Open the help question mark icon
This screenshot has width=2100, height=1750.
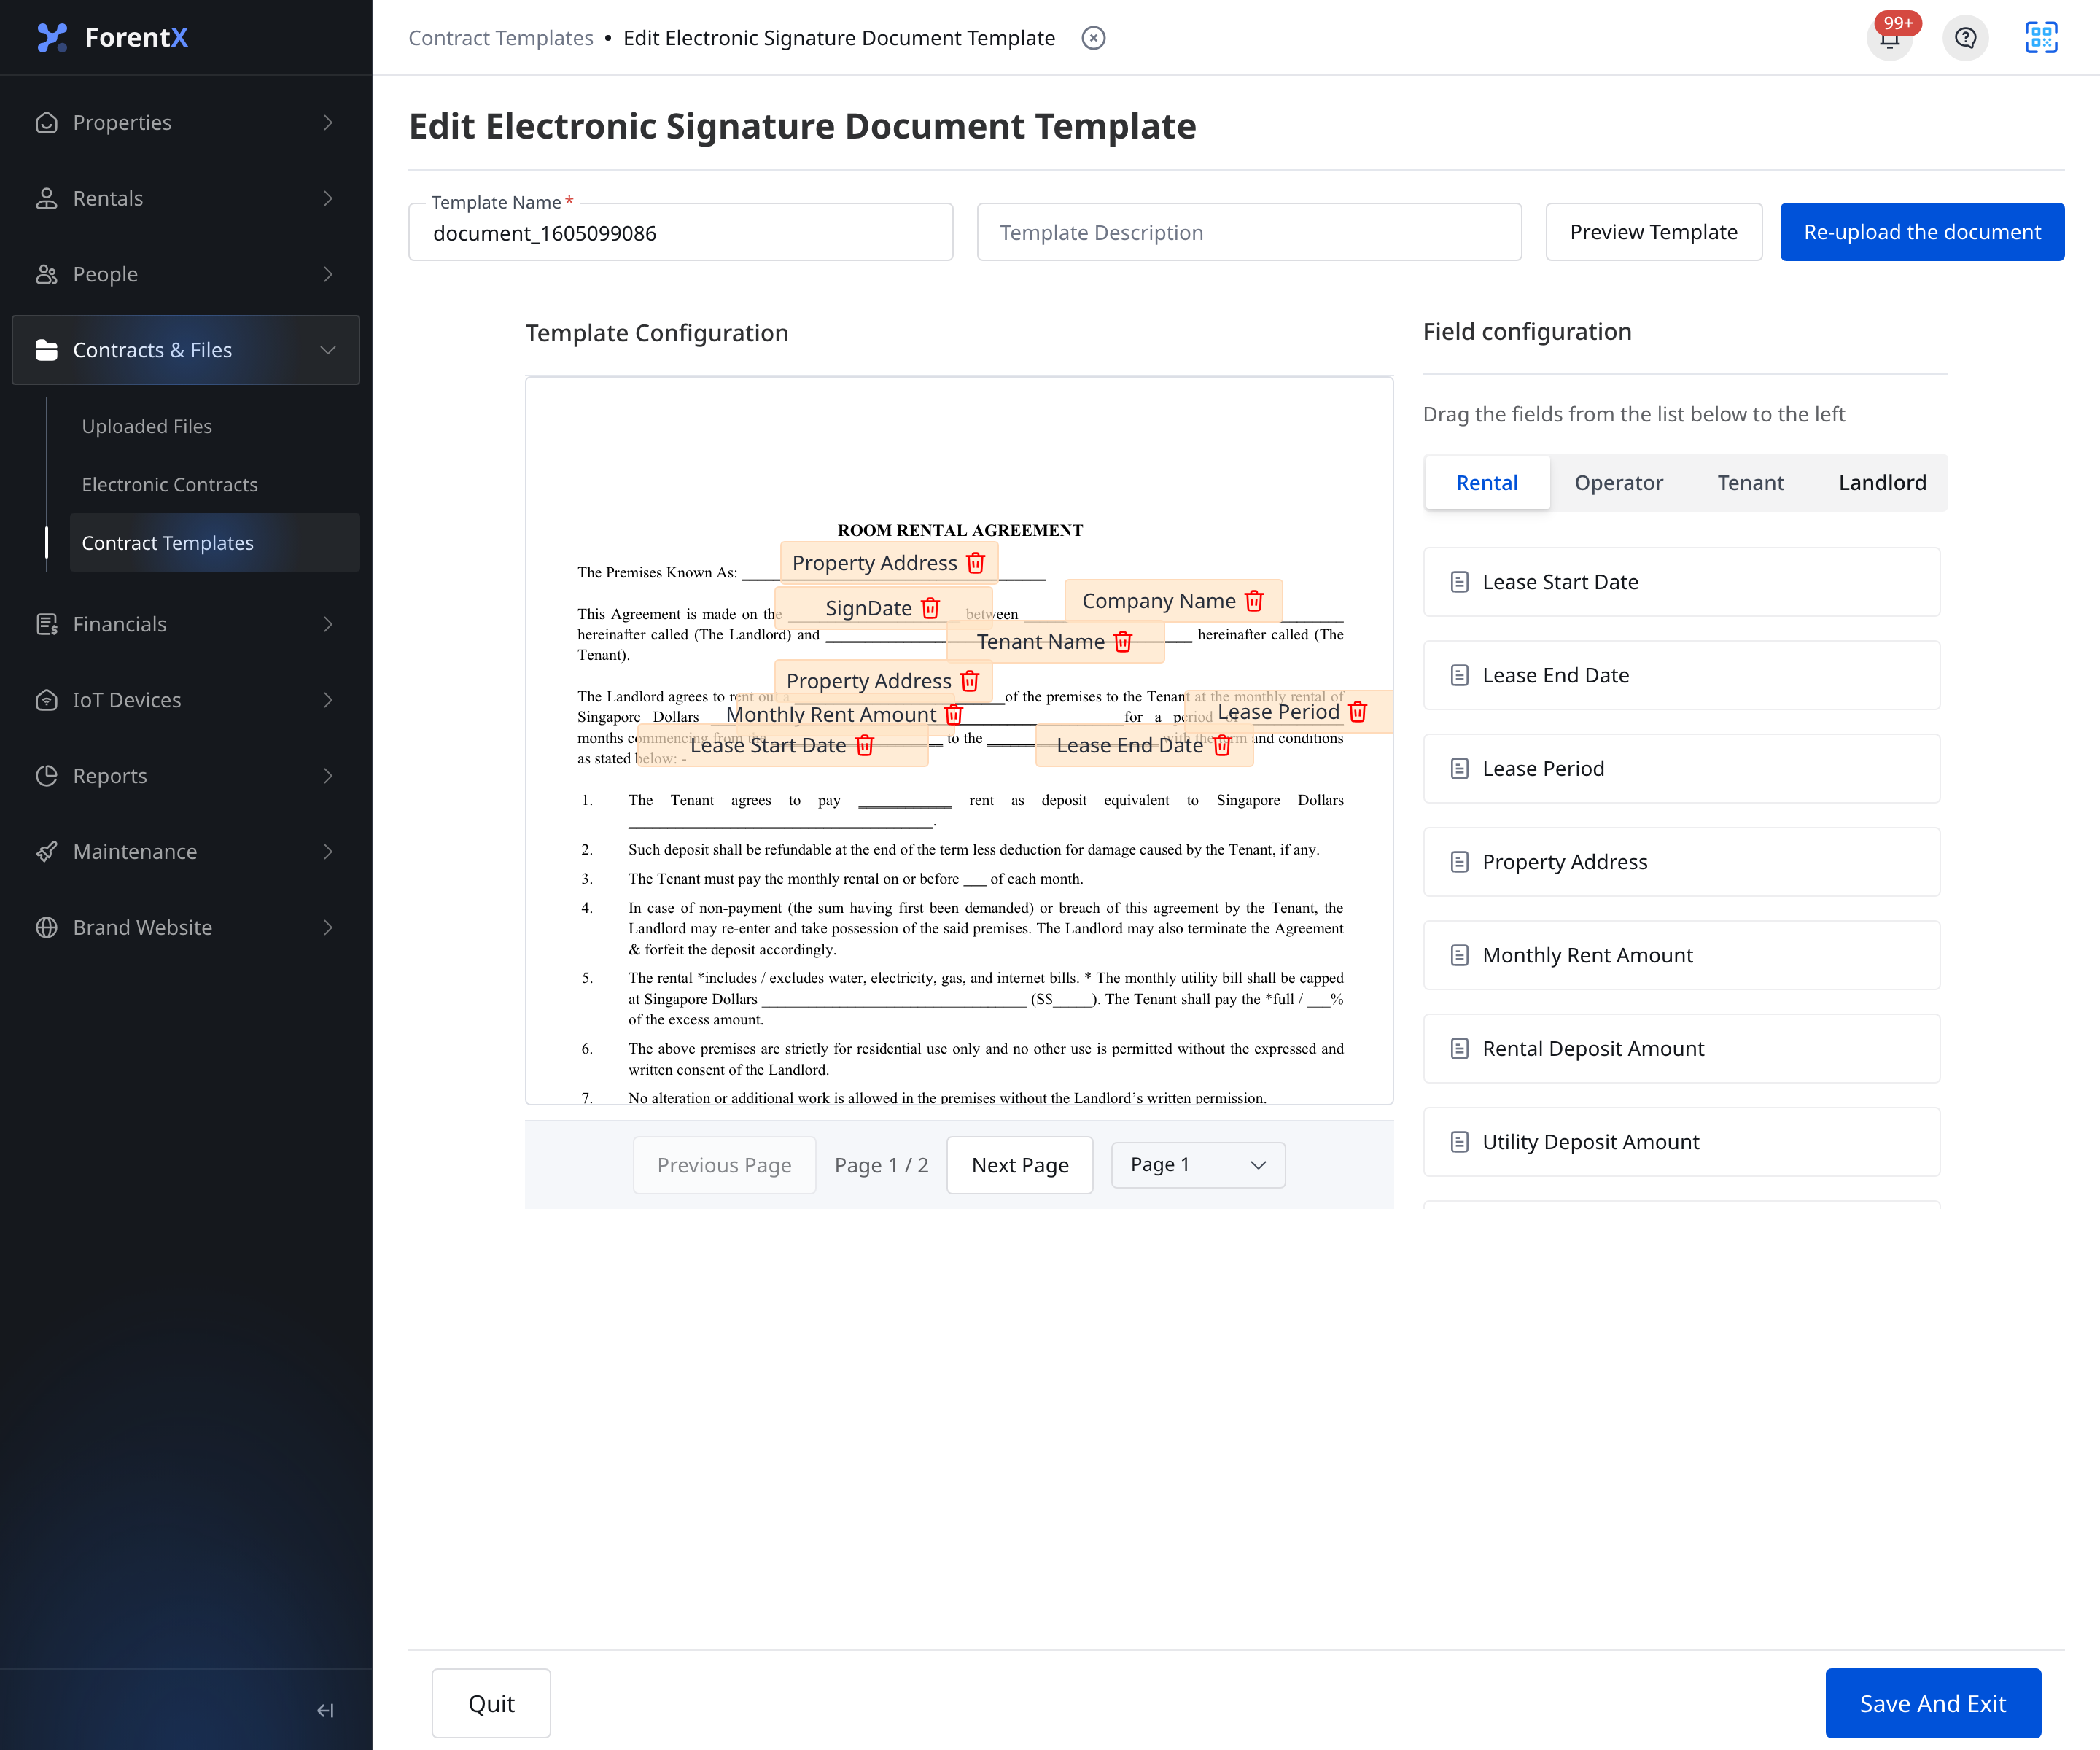click(x=1965, y=38)
